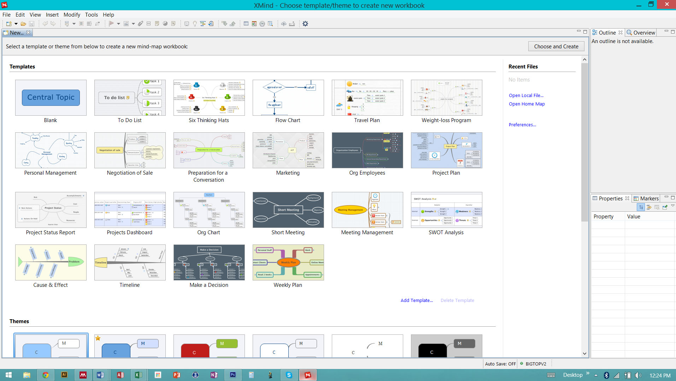Open Skype from the taskbar
This screenshot has height=381, width=676.
coord(289,375)
